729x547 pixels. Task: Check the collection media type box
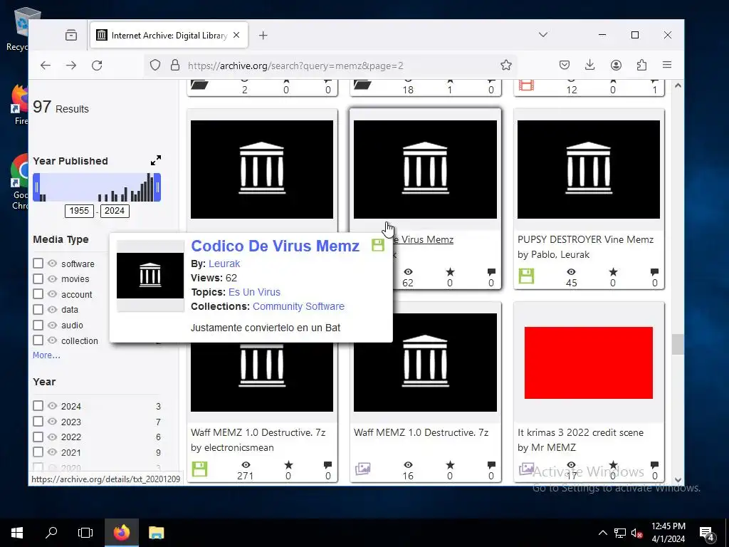coord(38,340)
